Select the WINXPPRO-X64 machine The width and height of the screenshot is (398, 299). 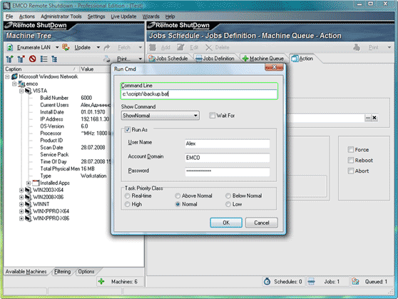pos(51,211)
